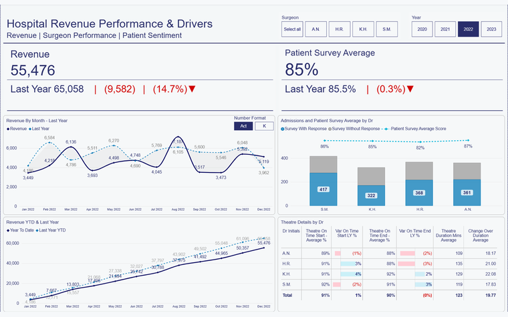Click A.N. row in Theatre Details table
Screen dimensions: 508x317
click(389, 254)
